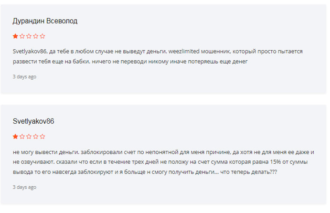The height and width of the screenshot is (213, 330).
Task: Click "не могу вывести деньги" in the second review
Action: coord(46,152)
